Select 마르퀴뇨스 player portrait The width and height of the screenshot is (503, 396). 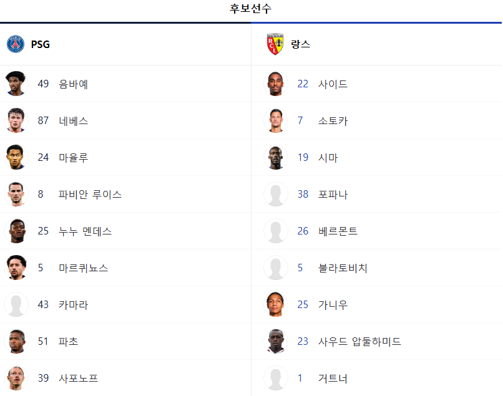click(16, 268)
